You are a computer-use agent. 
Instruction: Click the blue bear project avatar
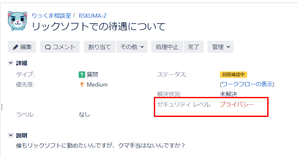coord(17,21)
